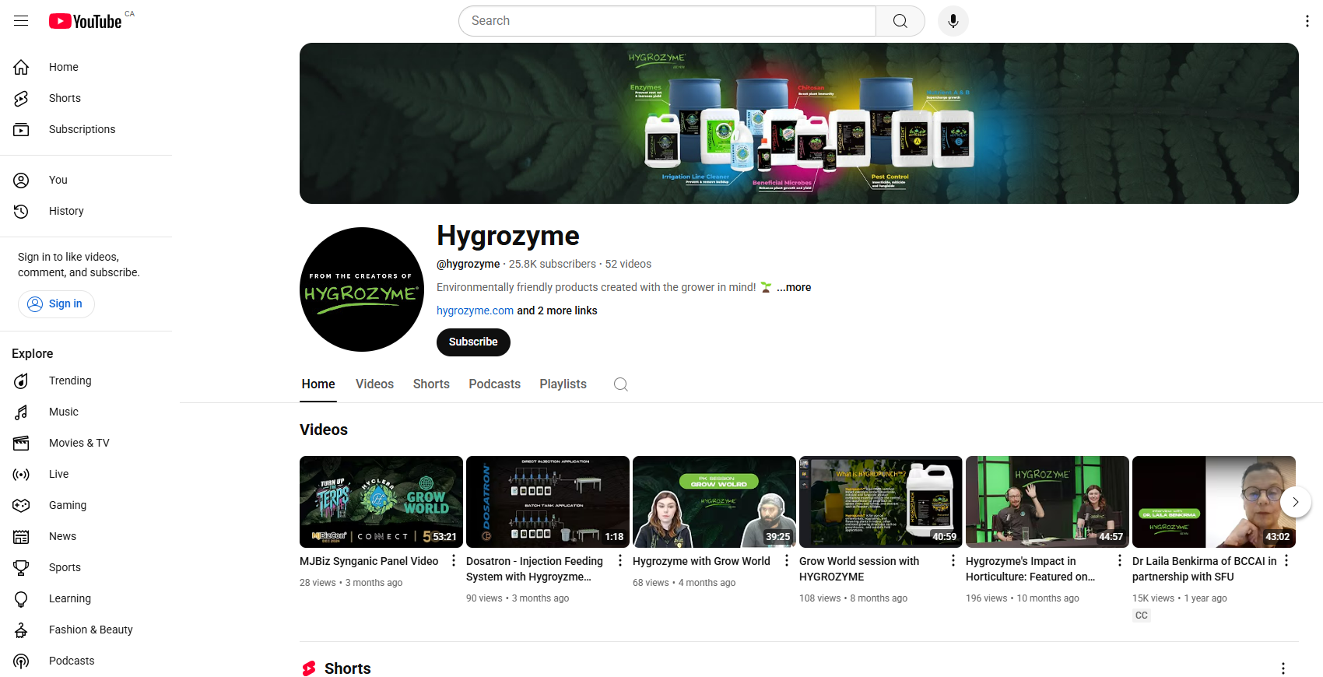Search within the channel using magnifier icon
Image resolution: width=1323 pixels, height=677 pixels.
620,384
